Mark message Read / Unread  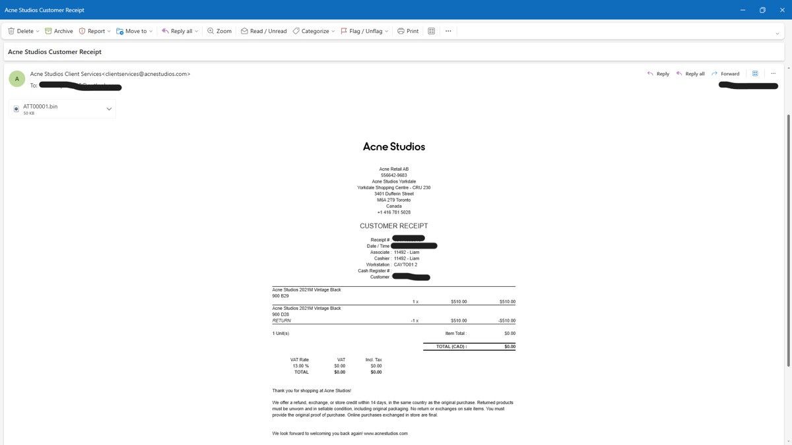tap(263, 31)
